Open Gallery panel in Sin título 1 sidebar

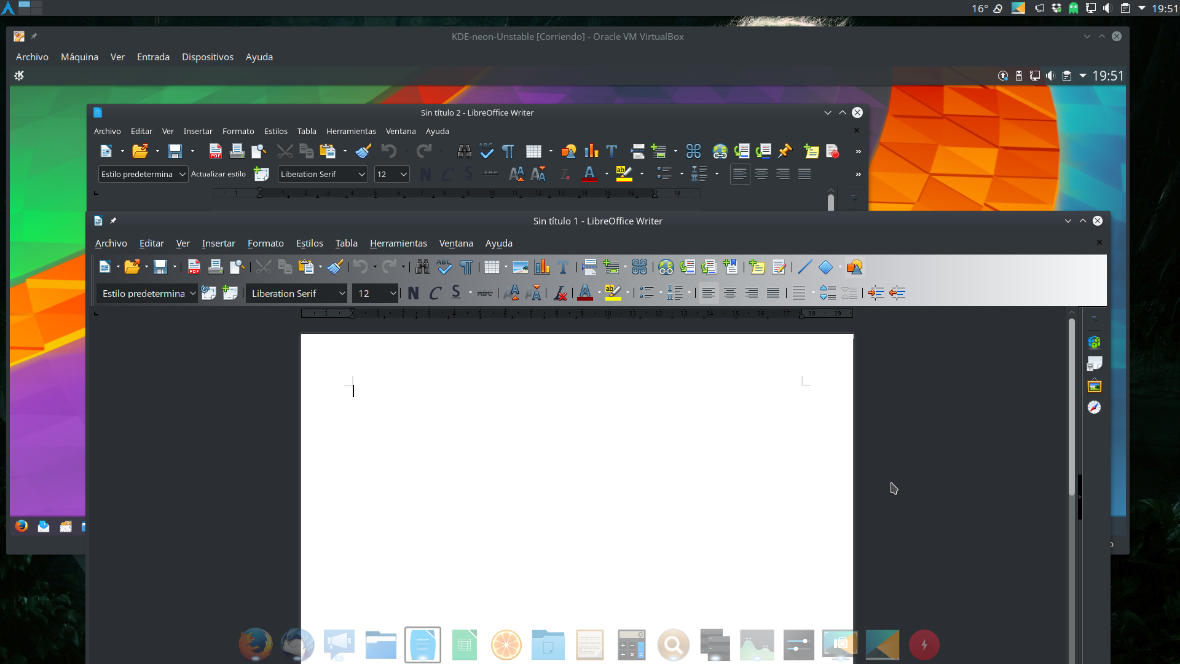[1095, 386]
